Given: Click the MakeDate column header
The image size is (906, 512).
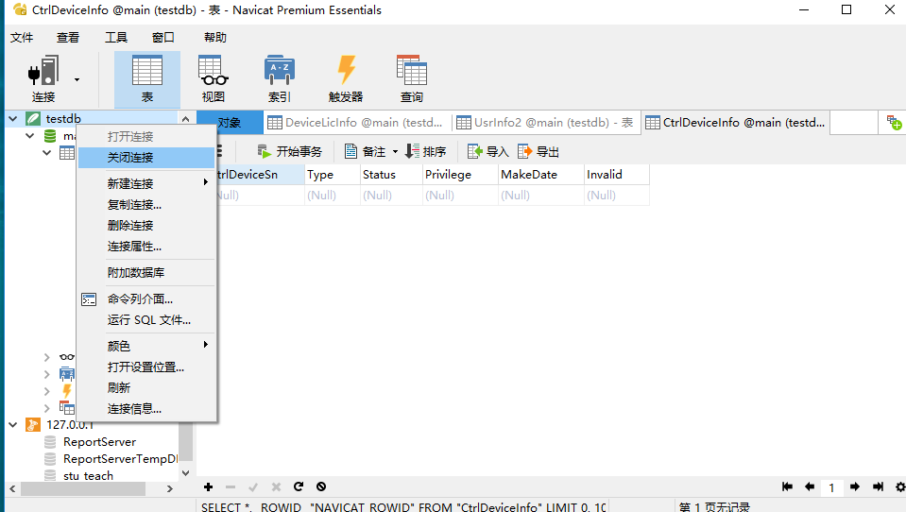Looking at the screenshot, I should [540, 175].
